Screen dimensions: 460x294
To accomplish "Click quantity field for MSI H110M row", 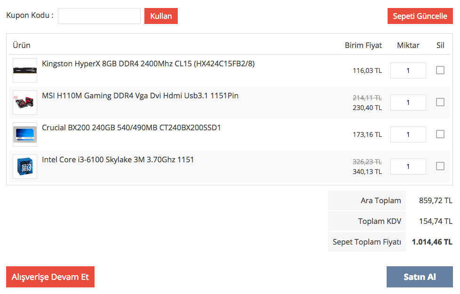I will [408, 103].
